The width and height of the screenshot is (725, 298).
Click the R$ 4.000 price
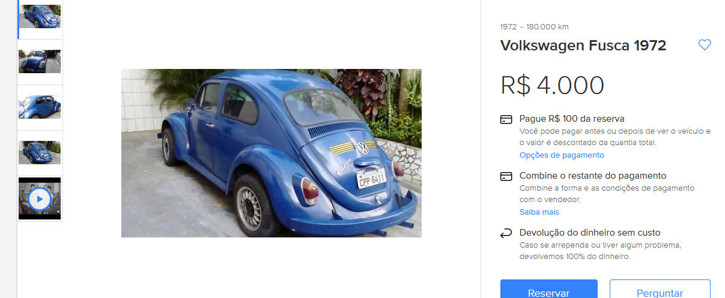553,86
